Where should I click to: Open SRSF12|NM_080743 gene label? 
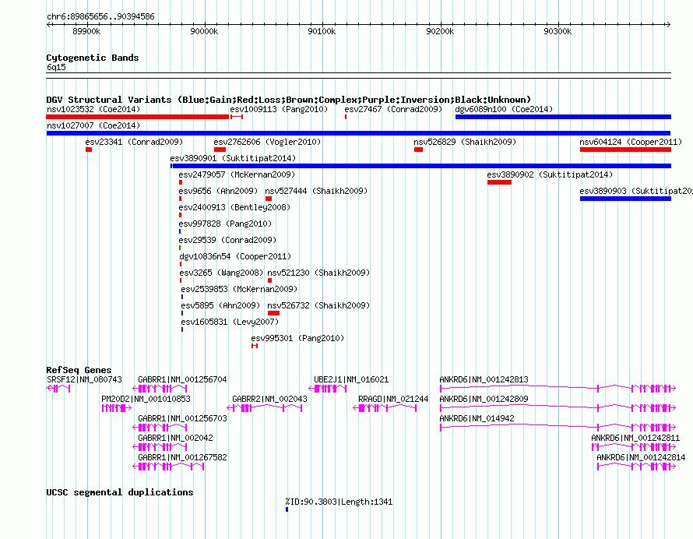pos(84,379)
